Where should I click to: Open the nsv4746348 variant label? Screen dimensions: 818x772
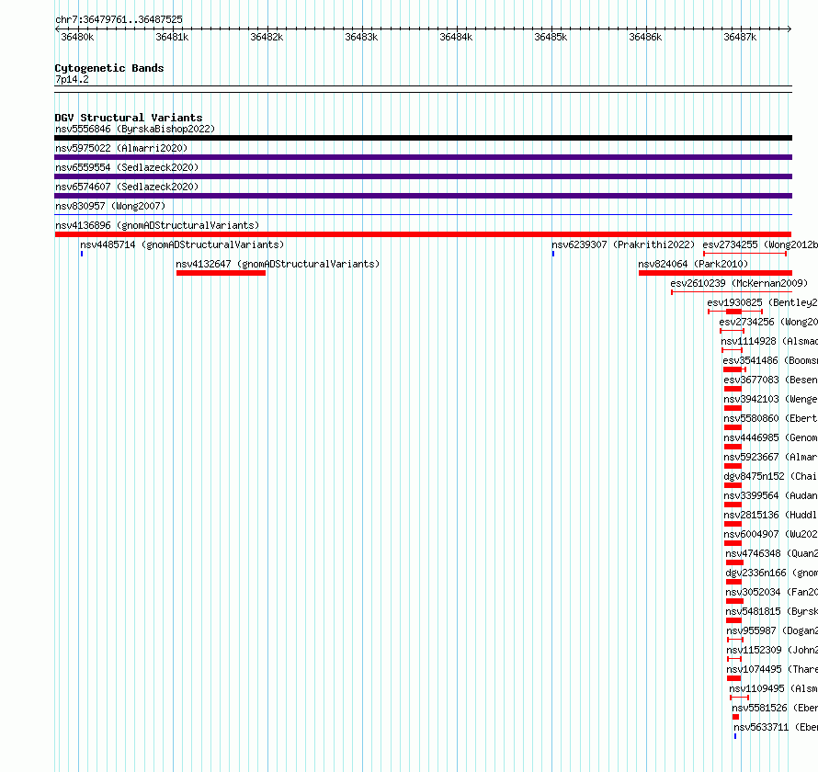pyautogui.click(x=771, y=553)
